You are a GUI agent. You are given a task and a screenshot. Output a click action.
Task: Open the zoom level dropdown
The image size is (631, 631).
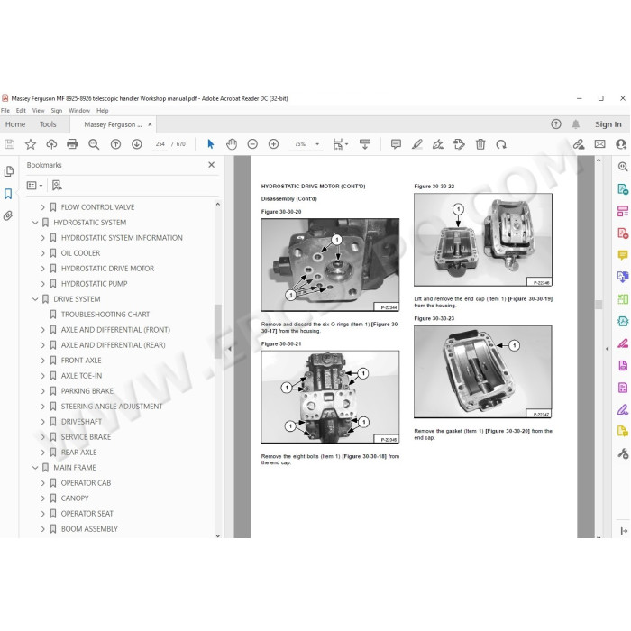click(317, 144)
